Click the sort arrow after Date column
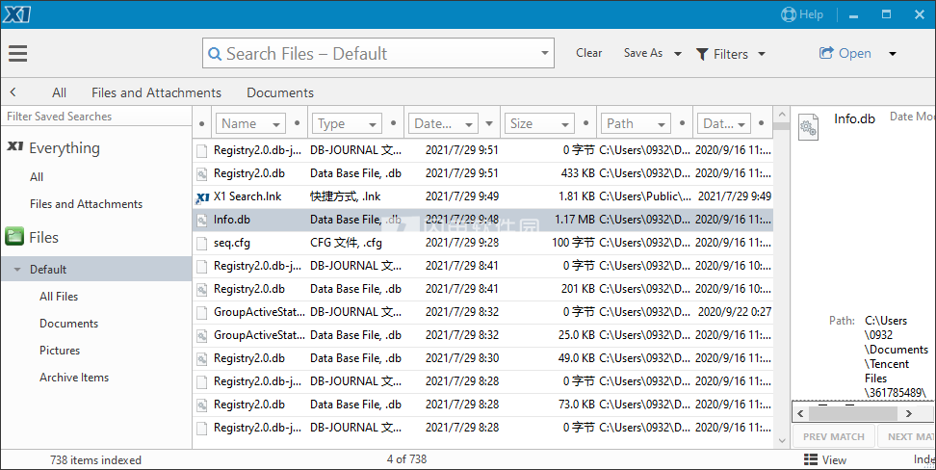 (489, 124)
